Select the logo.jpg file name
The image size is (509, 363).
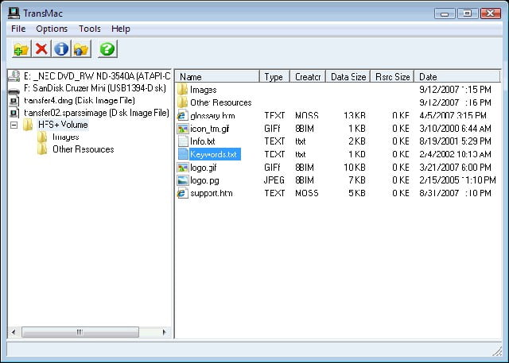point(204,180)
